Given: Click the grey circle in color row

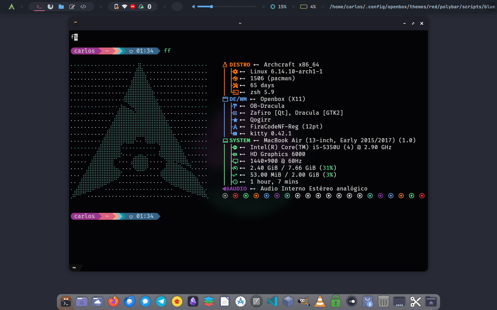Looking at the screenshot, I should tap(225, 196).
